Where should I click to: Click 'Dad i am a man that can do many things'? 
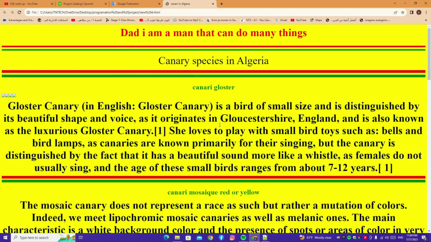214,33
